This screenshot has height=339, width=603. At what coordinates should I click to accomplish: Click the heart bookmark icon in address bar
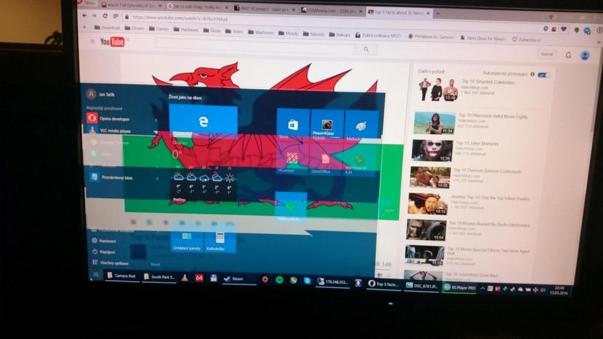(x=563, y=29)
